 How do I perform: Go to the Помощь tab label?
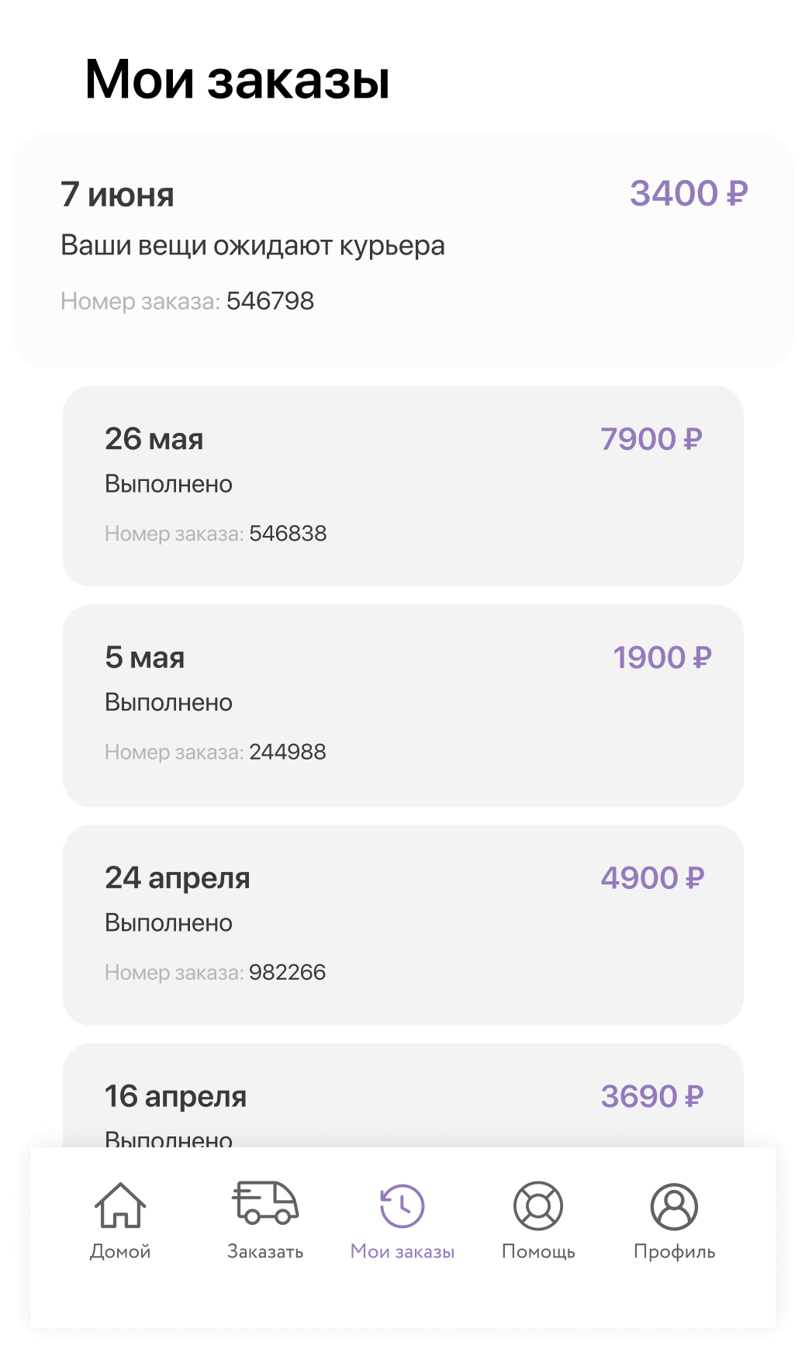click(x=538, y=1252)
